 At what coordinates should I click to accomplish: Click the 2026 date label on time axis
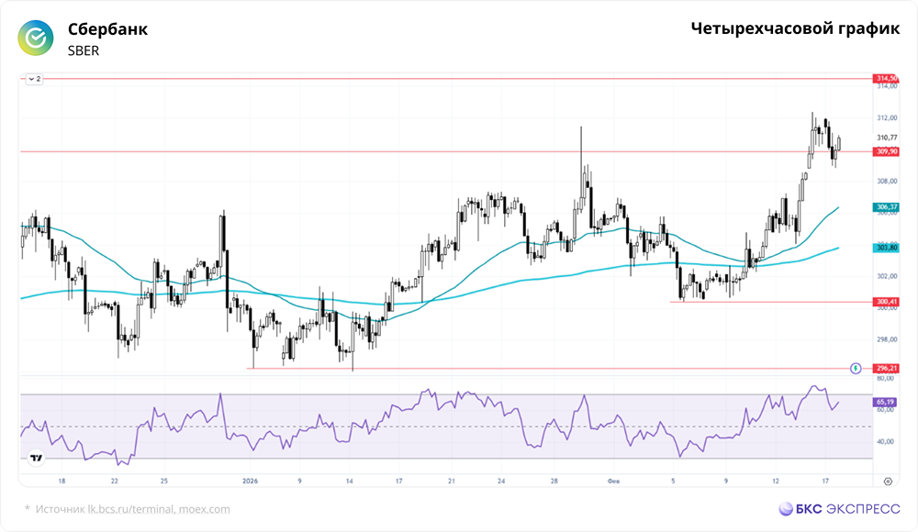(x=250, y=481)
